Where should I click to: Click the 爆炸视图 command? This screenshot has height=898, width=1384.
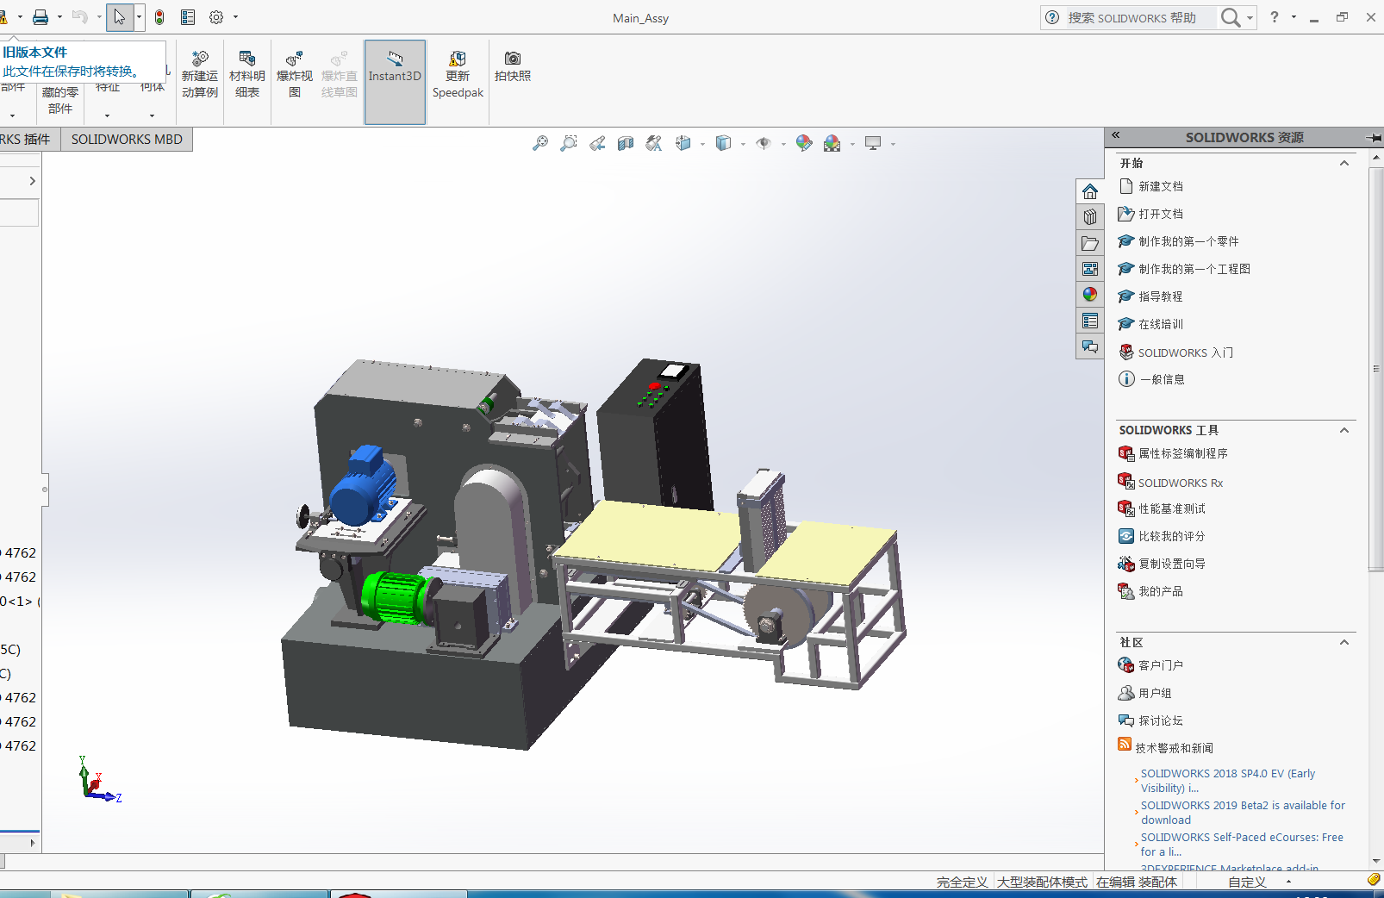(x=294, y=74)
